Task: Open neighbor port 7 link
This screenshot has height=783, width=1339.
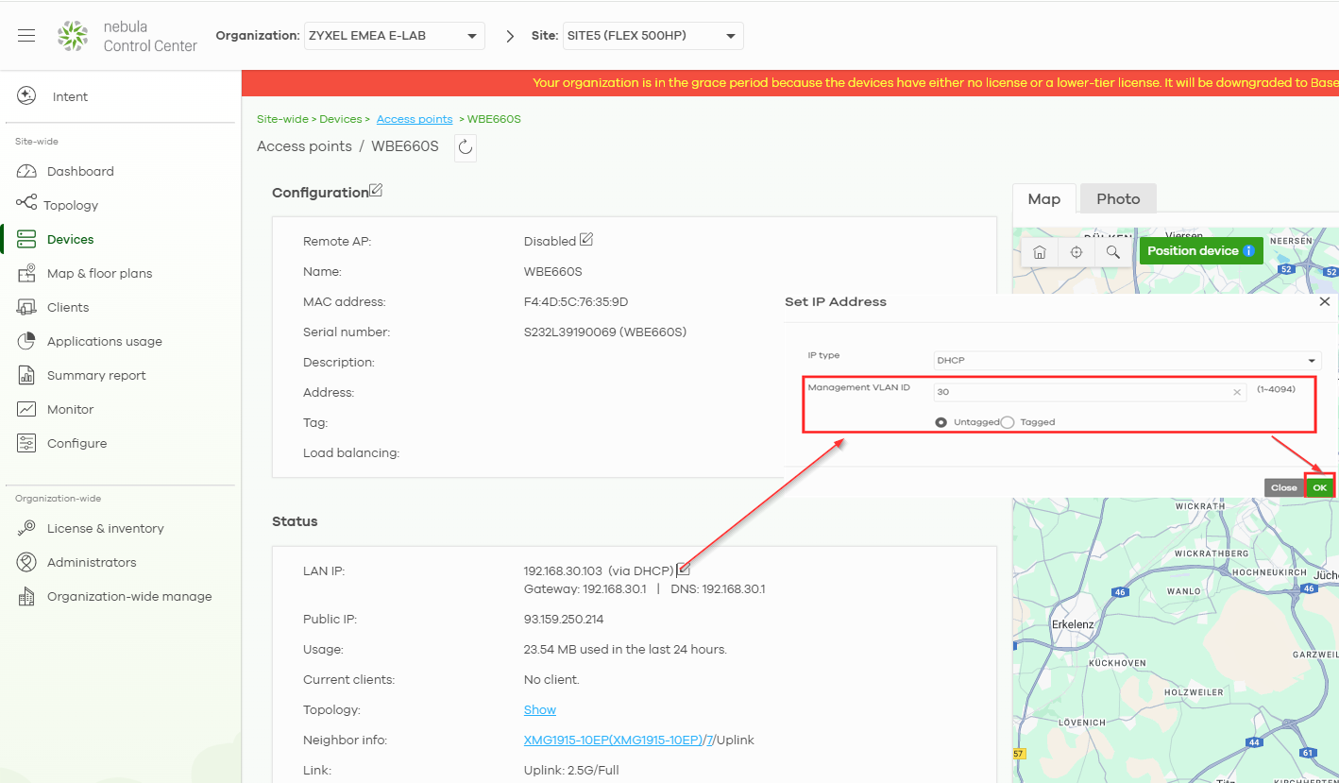Action: point(709,740)
